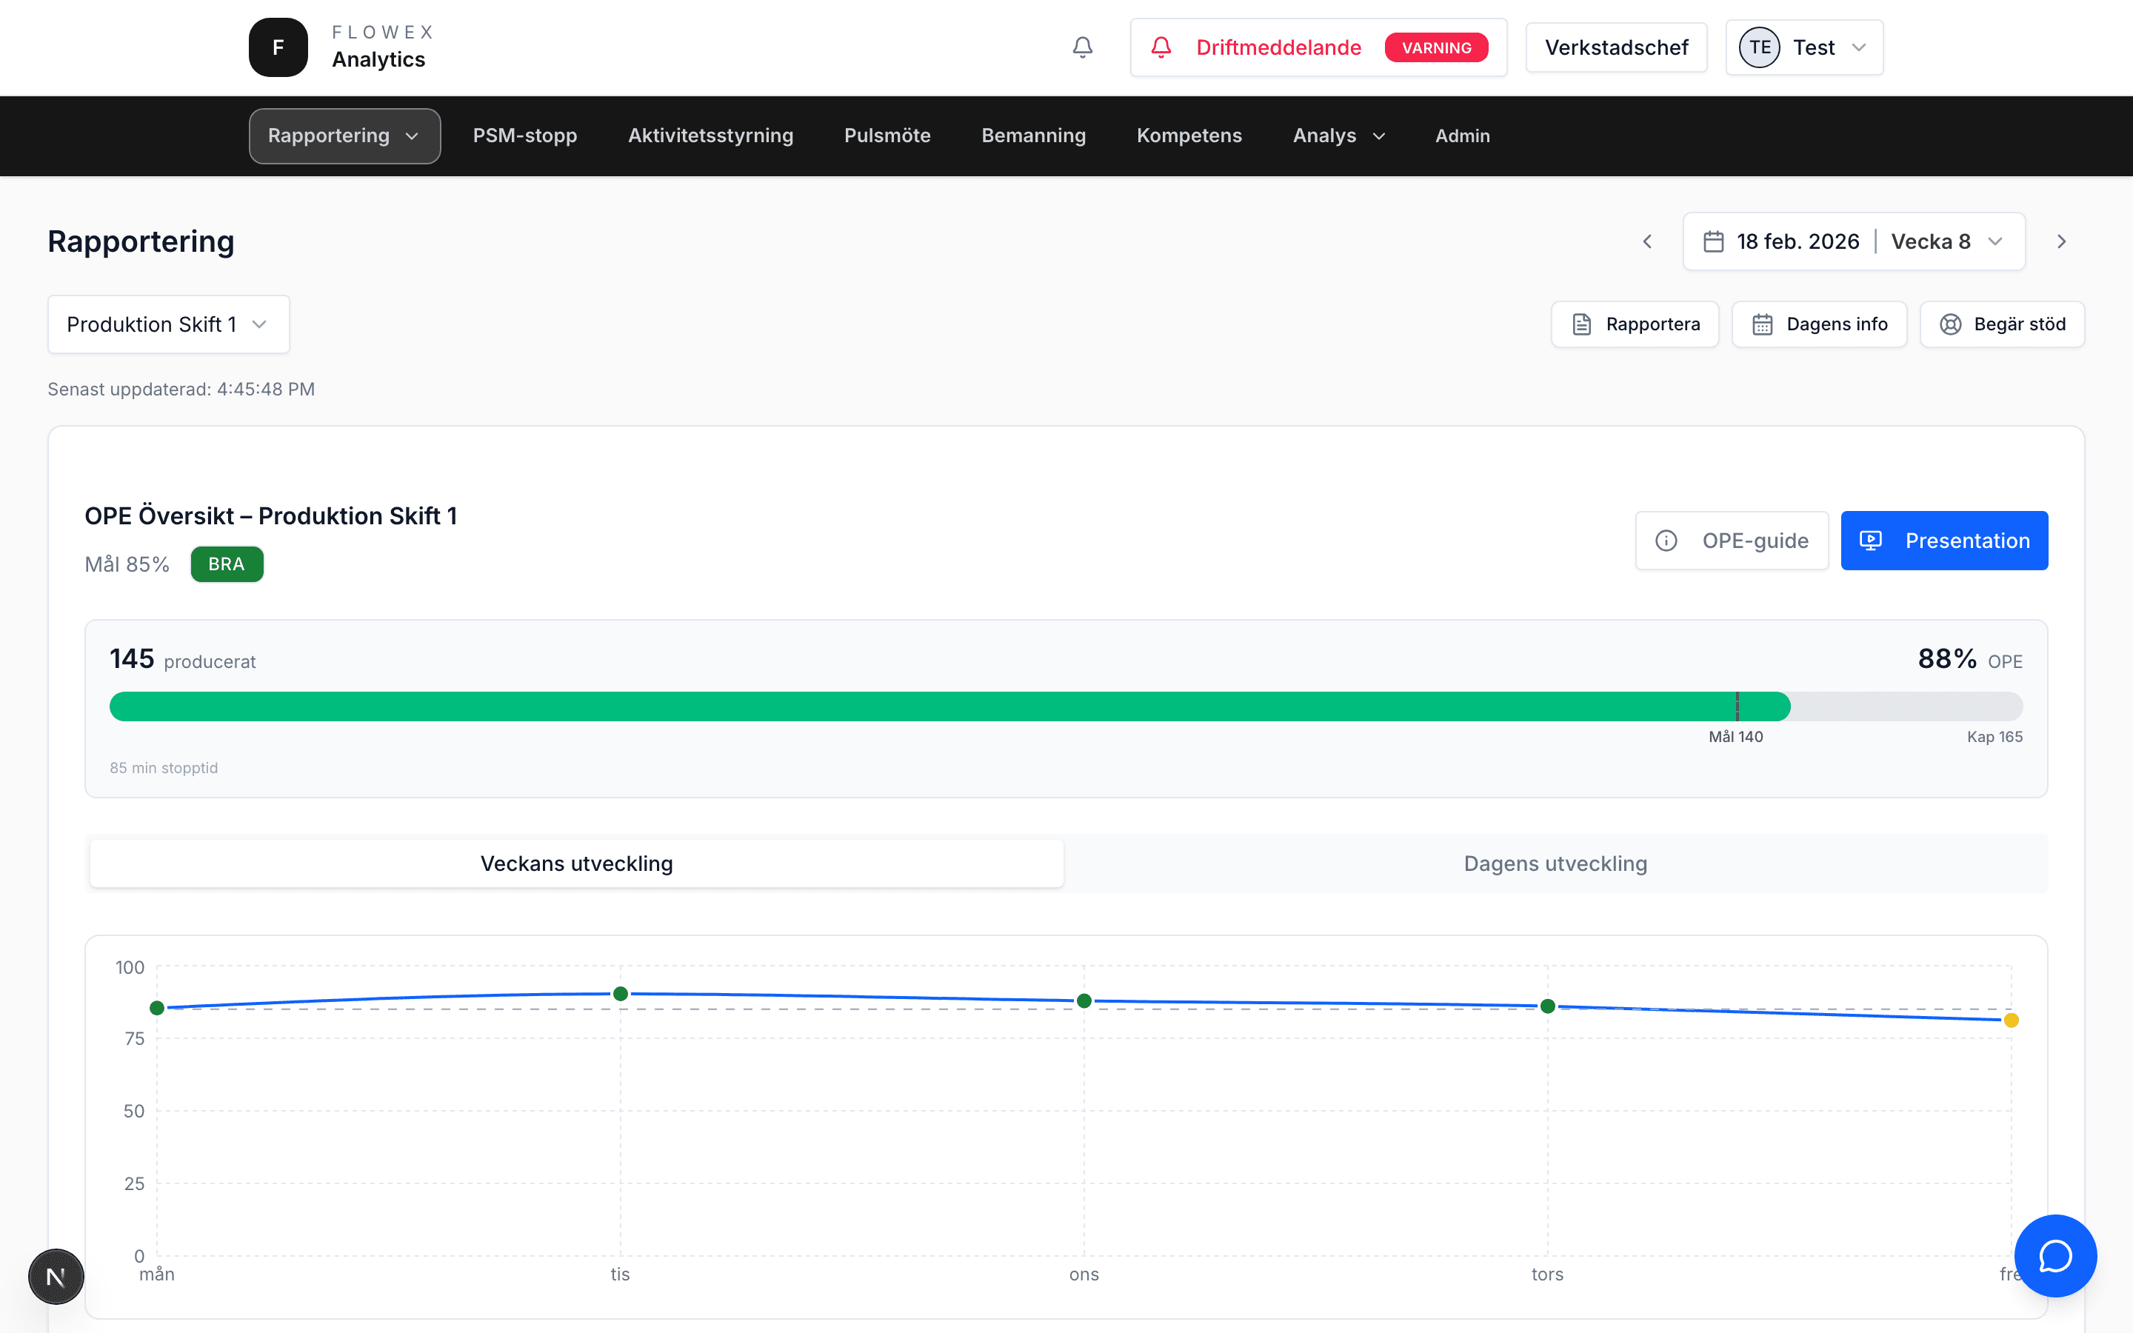
Task: Navigate to next week with right arrow
Action: pos(2060,241)
